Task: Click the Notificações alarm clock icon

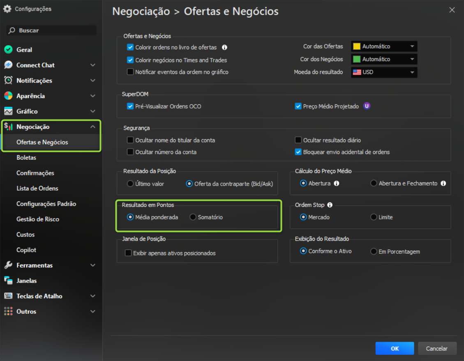Action: click(x=8, y=80)
